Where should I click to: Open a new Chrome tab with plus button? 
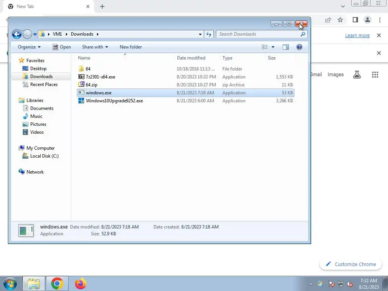[102, 7]
